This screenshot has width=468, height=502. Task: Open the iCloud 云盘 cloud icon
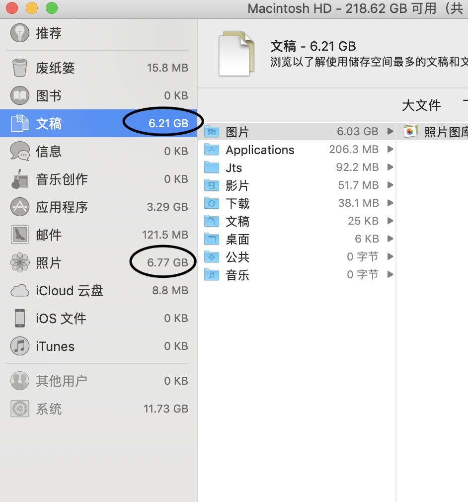[20, 291]
